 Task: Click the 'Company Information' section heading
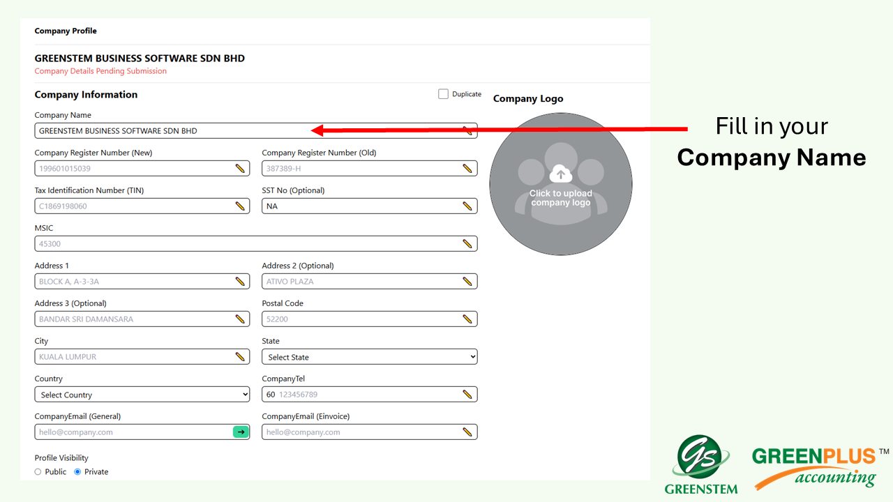86,95
